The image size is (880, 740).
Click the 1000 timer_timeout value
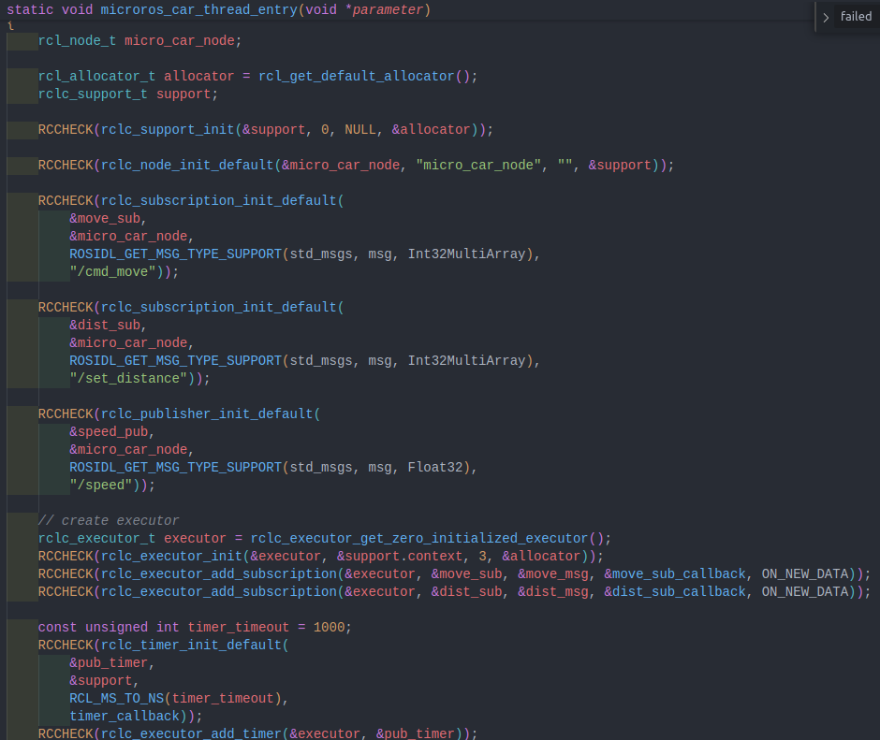click(x=329, y=627)
